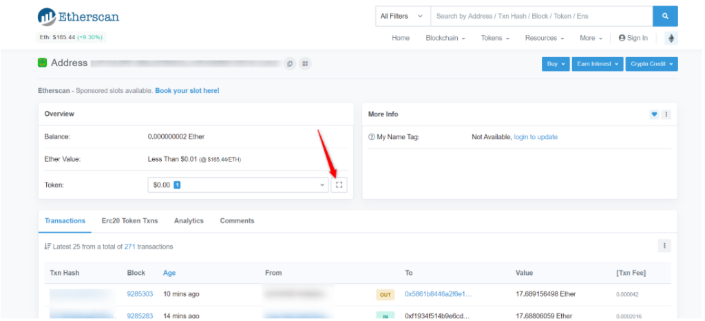705x321 pixels.
Task: Click the [Txn Fee] column header
Action: tap(631, 273)
